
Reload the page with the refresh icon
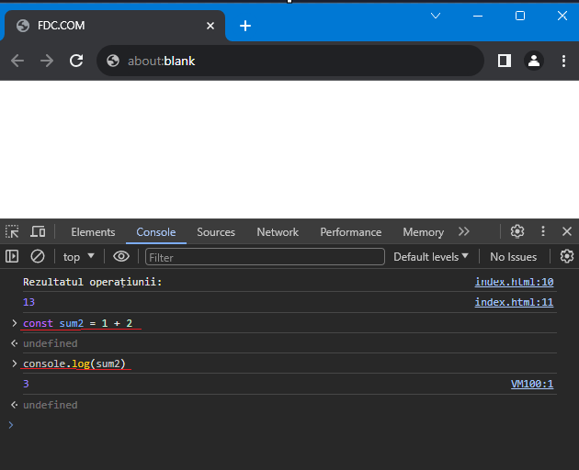[x=76, y=61]
